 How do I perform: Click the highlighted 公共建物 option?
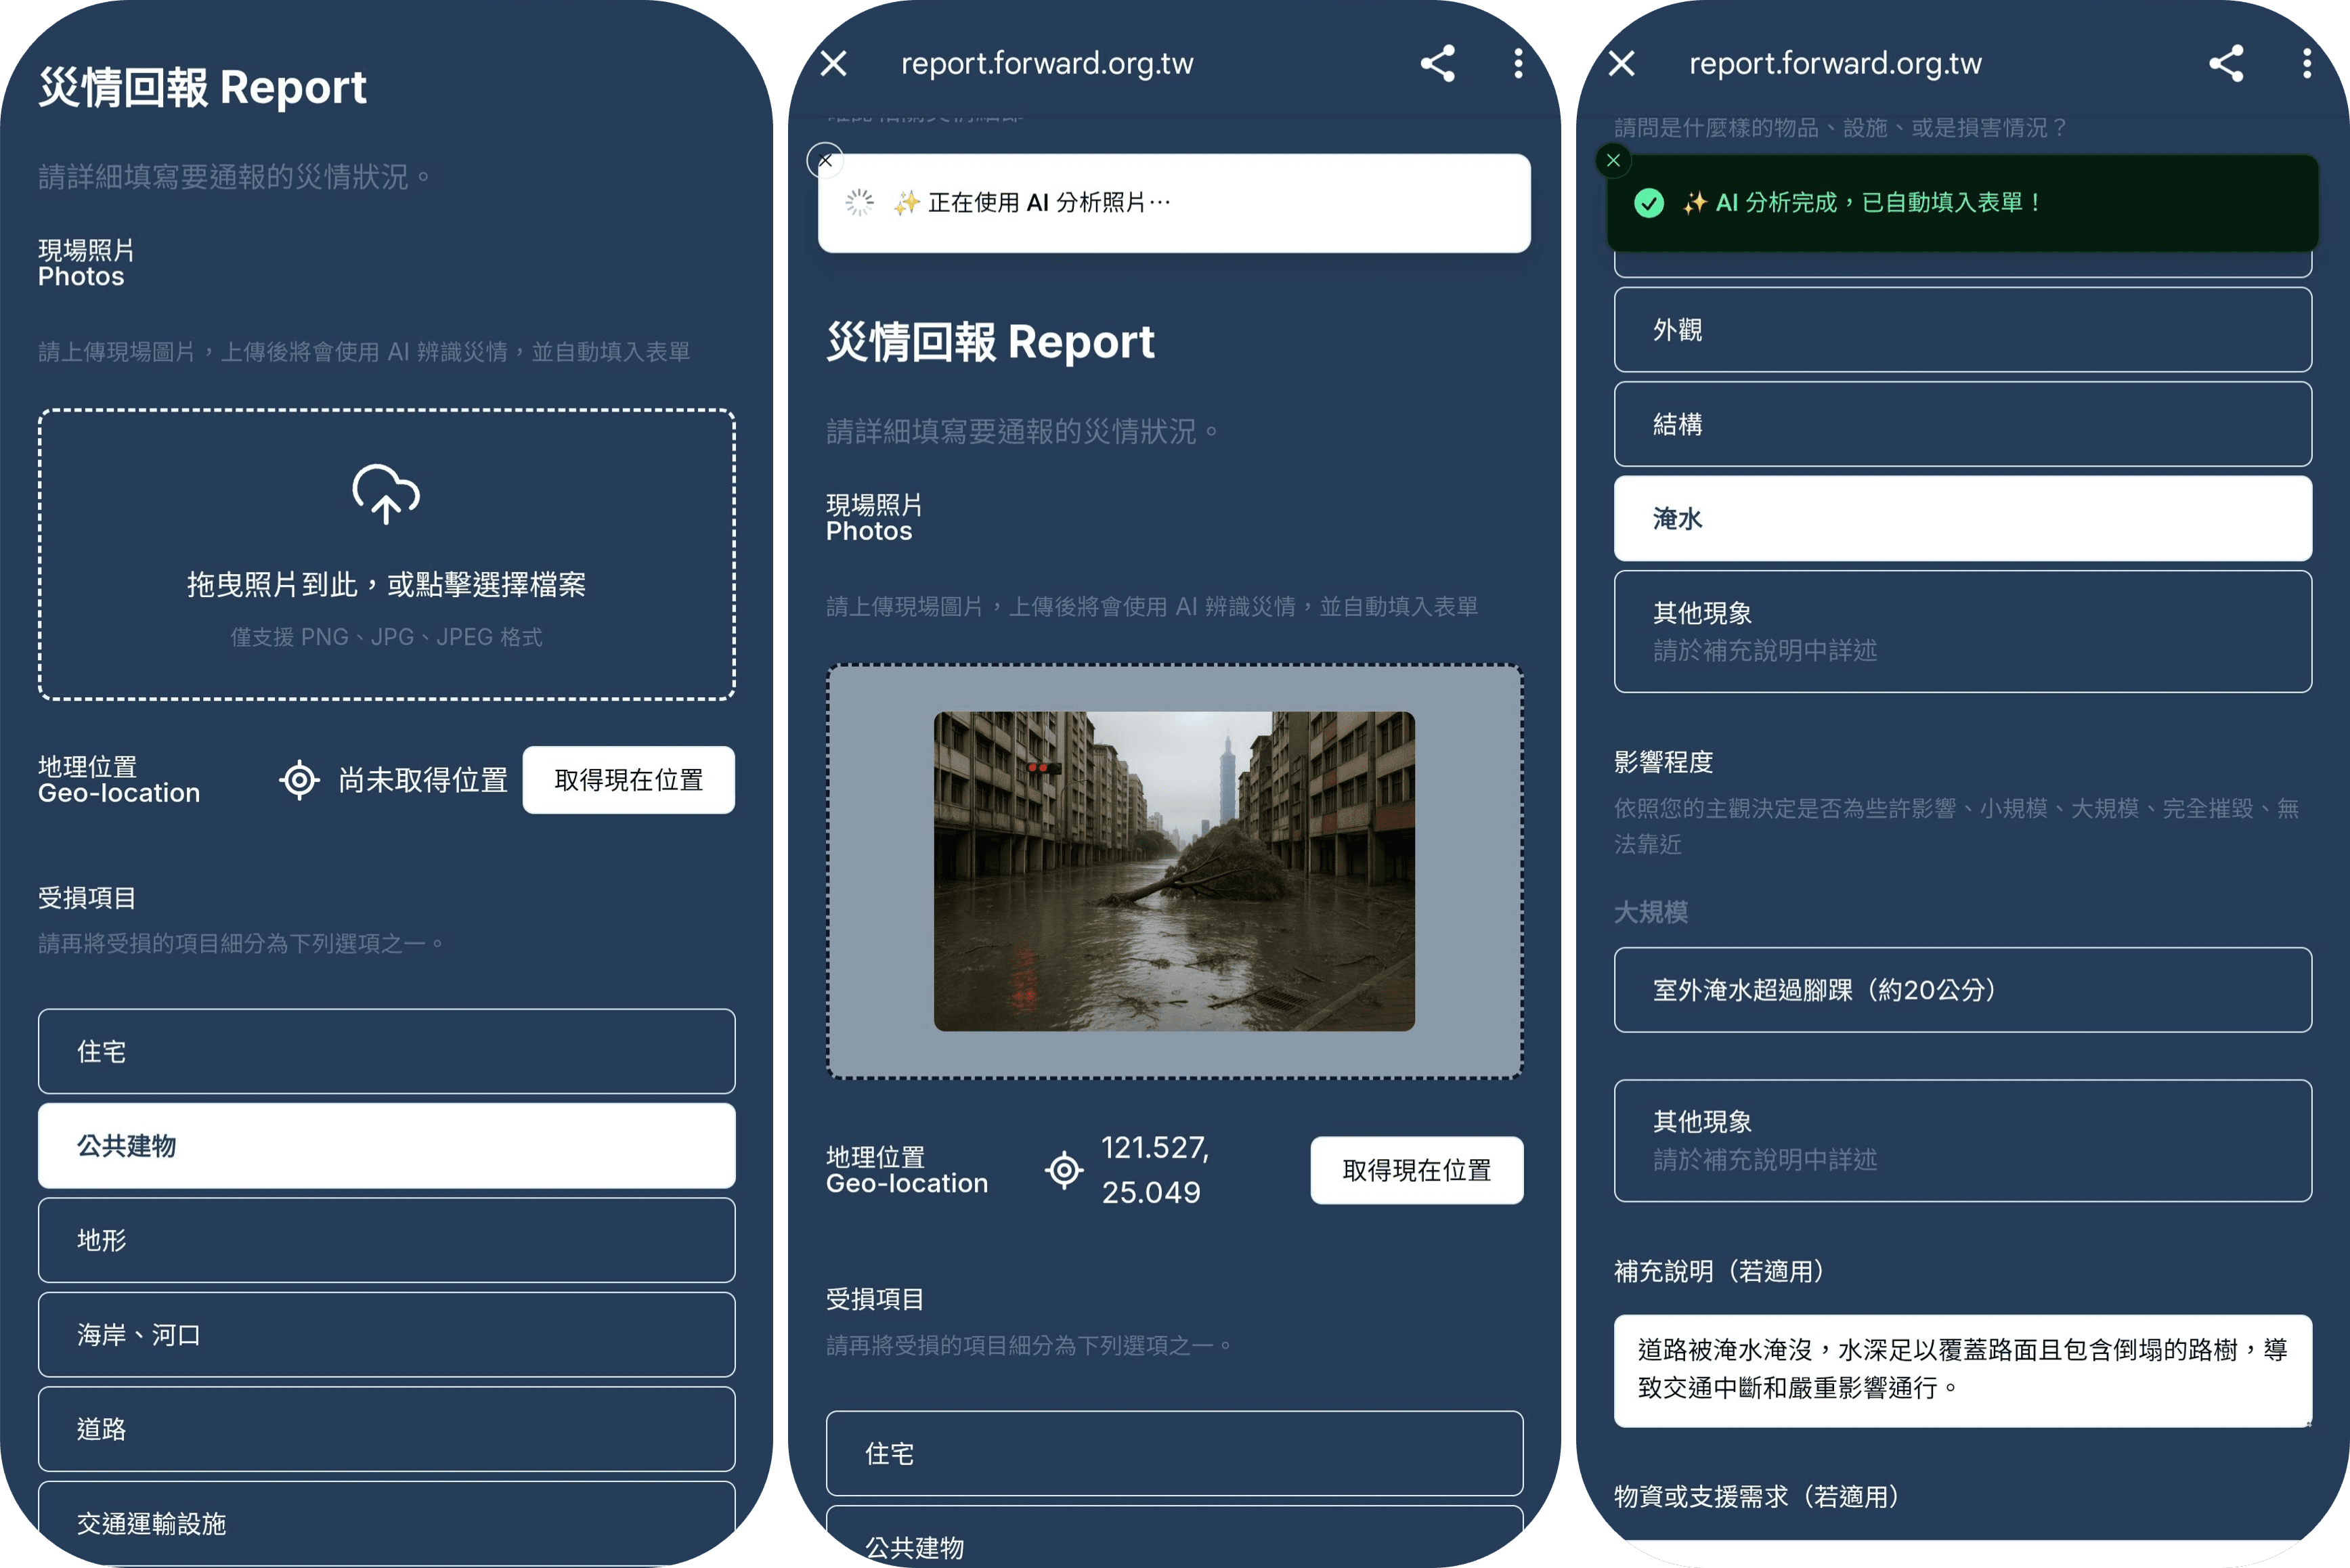pyautogui.click(x=386, y=1146)
